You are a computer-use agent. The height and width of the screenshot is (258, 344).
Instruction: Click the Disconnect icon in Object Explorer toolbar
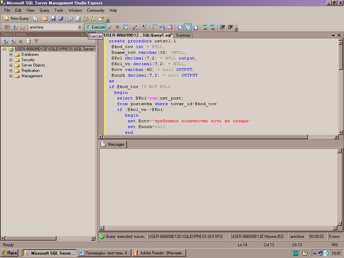click(x=13, y=41)
